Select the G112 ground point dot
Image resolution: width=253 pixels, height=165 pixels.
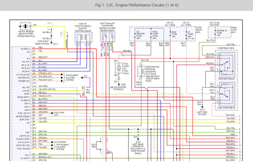pyautogui.click(x=202, y=107)
